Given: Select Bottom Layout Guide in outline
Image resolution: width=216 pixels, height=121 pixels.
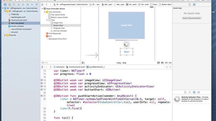Looking at the screenshot, I should click(x=59, y=17).
